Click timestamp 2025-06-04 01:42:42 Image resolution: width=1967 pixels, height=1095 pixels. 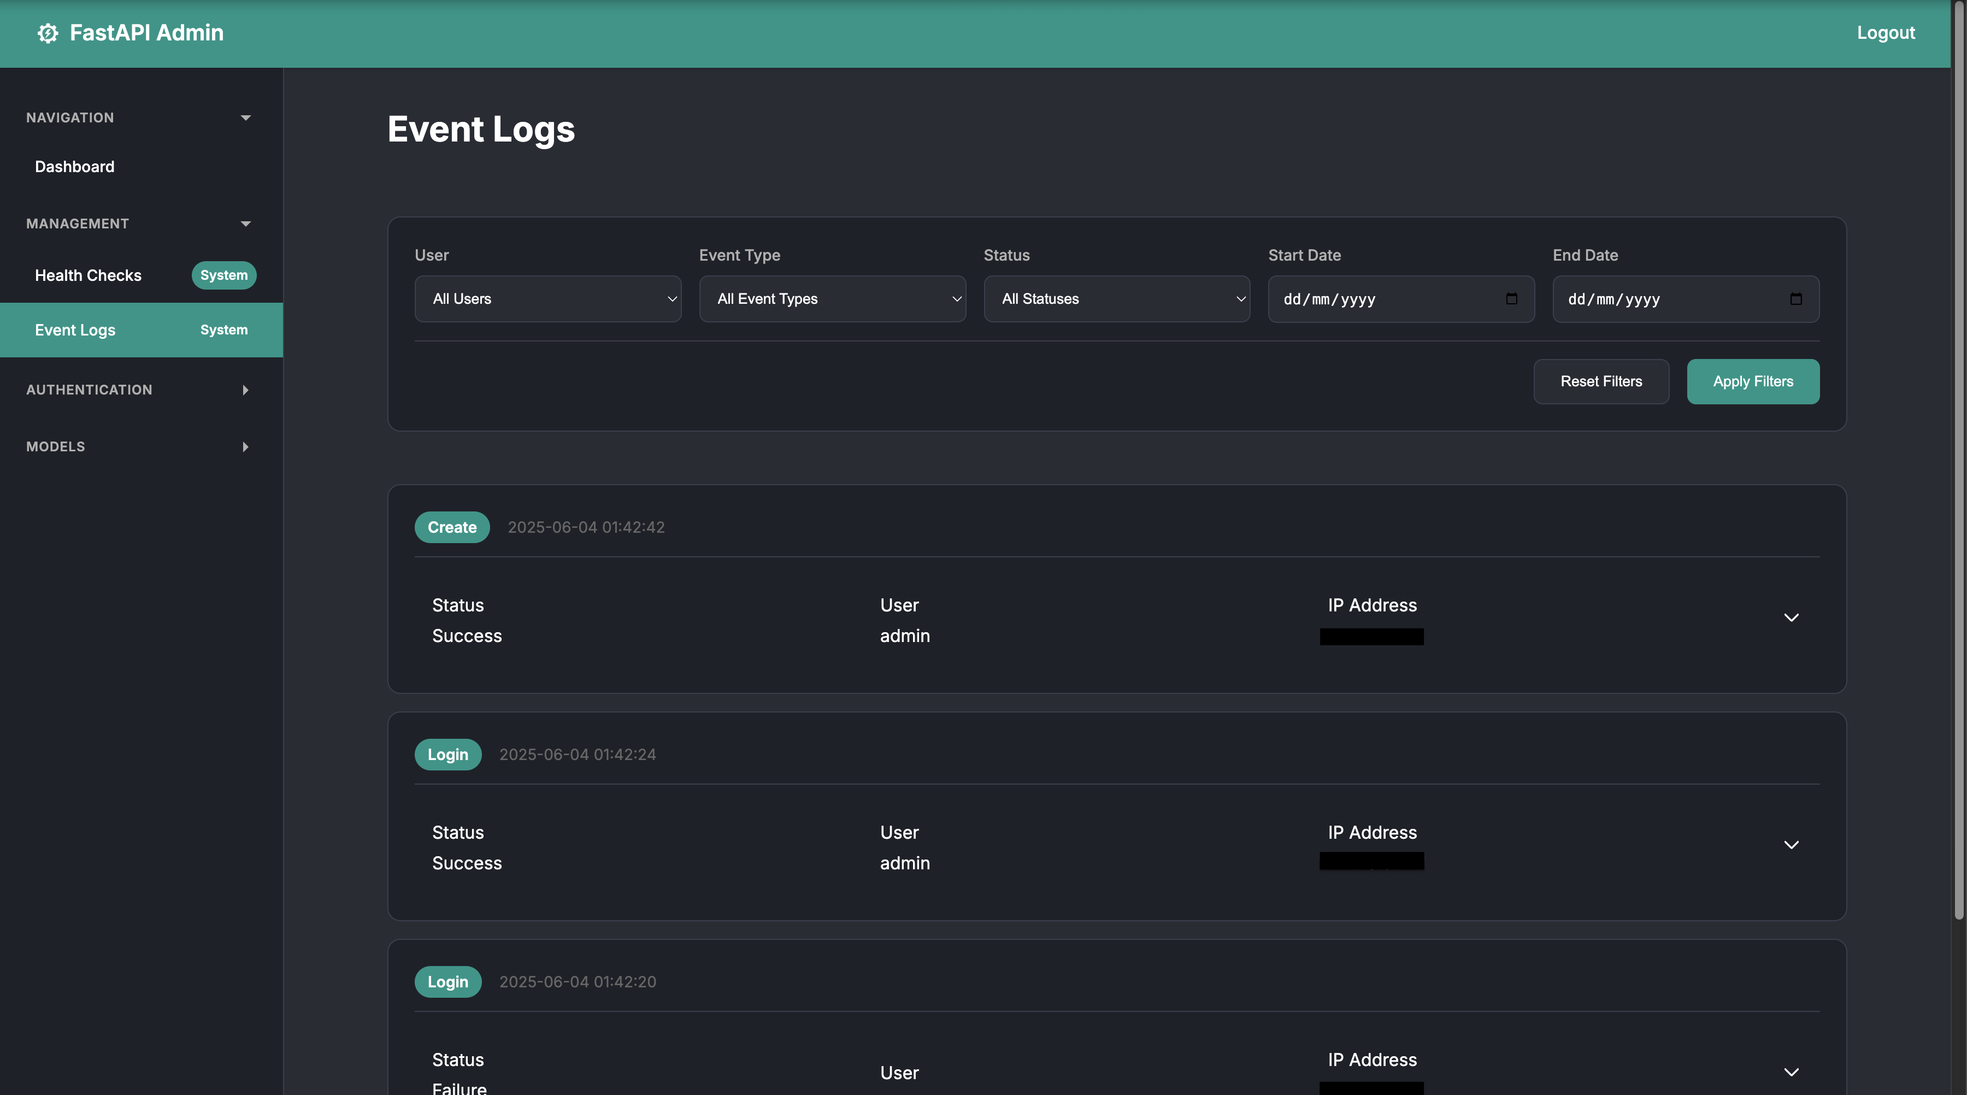click(586, 528)
